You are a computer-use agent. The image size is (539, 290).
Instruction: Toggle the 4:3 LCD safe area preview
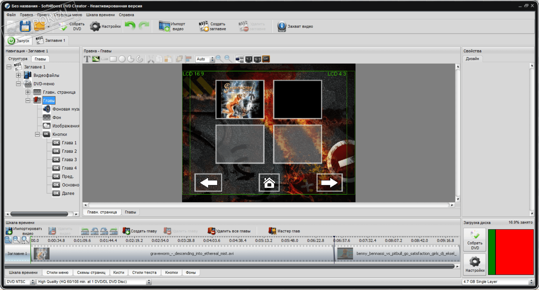tap(248, 59)
